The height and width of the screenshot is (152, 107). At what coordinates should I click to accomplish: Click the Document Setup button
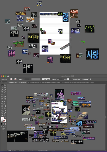coord(76,79)
